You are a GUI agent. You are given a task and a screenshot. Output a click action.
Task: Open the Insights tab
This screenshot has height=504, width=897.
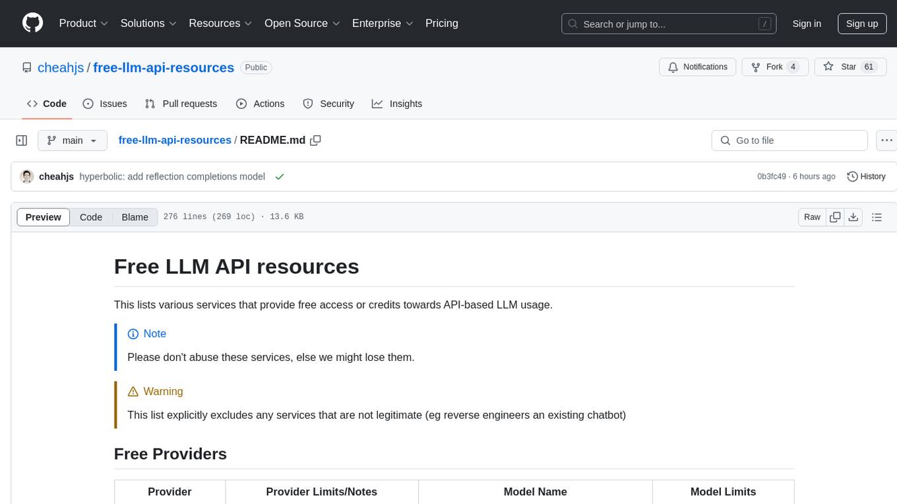pos(397,104)
